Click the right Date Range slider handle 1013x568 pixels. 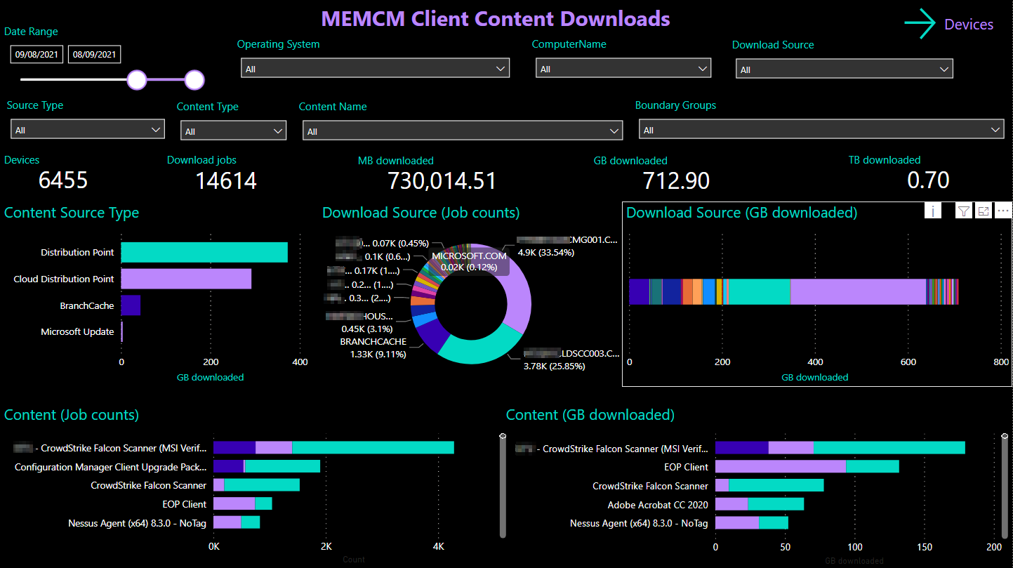(194, 80)
